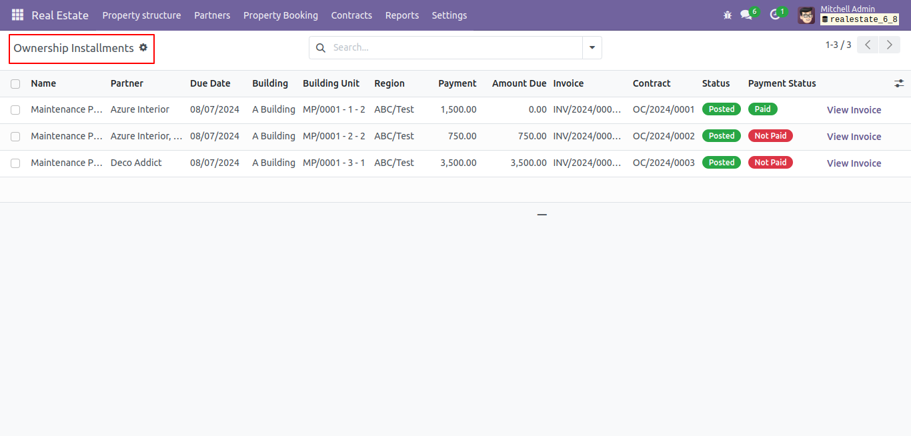Sort by Payment Status column header
Image resolution: width=911 pixels, height=436 pixels.
(x=782, y=83)
